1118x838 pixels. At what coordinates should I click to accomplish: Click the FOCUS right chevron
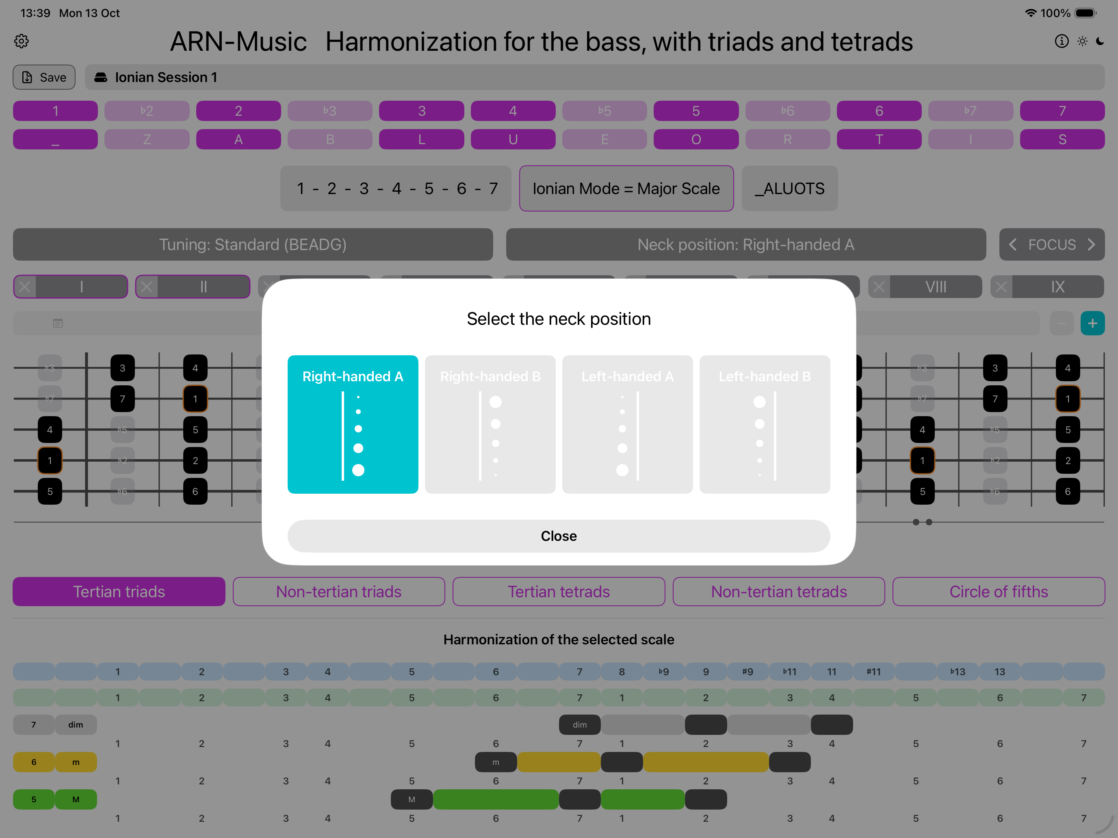[x=1091, y=244]
